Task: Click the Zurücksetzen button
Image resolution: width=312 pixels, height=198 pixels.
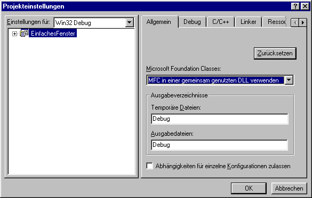Action: tap(275, 53)
